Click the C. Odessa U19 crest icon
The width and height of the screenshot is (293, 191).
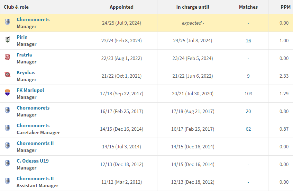[x=7, y=163]
